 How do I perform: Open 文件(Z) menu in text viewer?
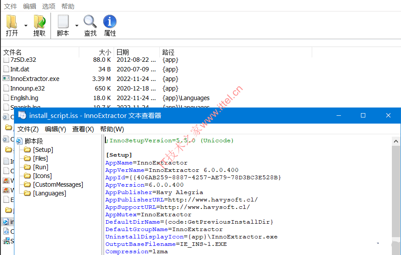[28, 129]
